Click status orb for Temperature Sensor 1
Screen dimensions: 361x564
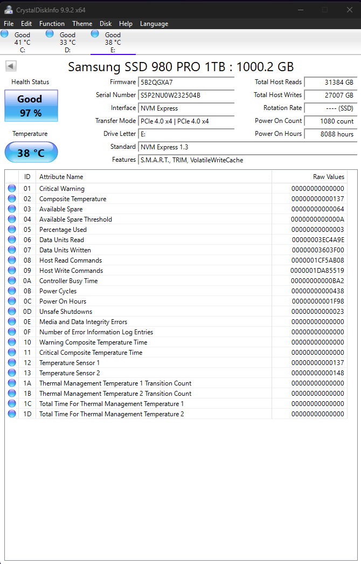click(12, 362)
